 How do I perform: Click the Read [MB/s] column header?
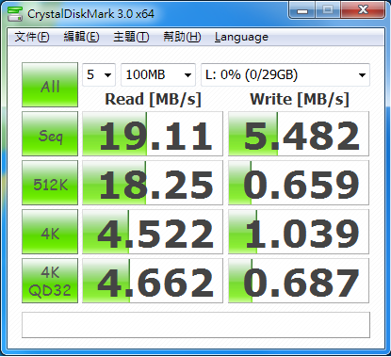pyautogui.click(x=153, y=99)
